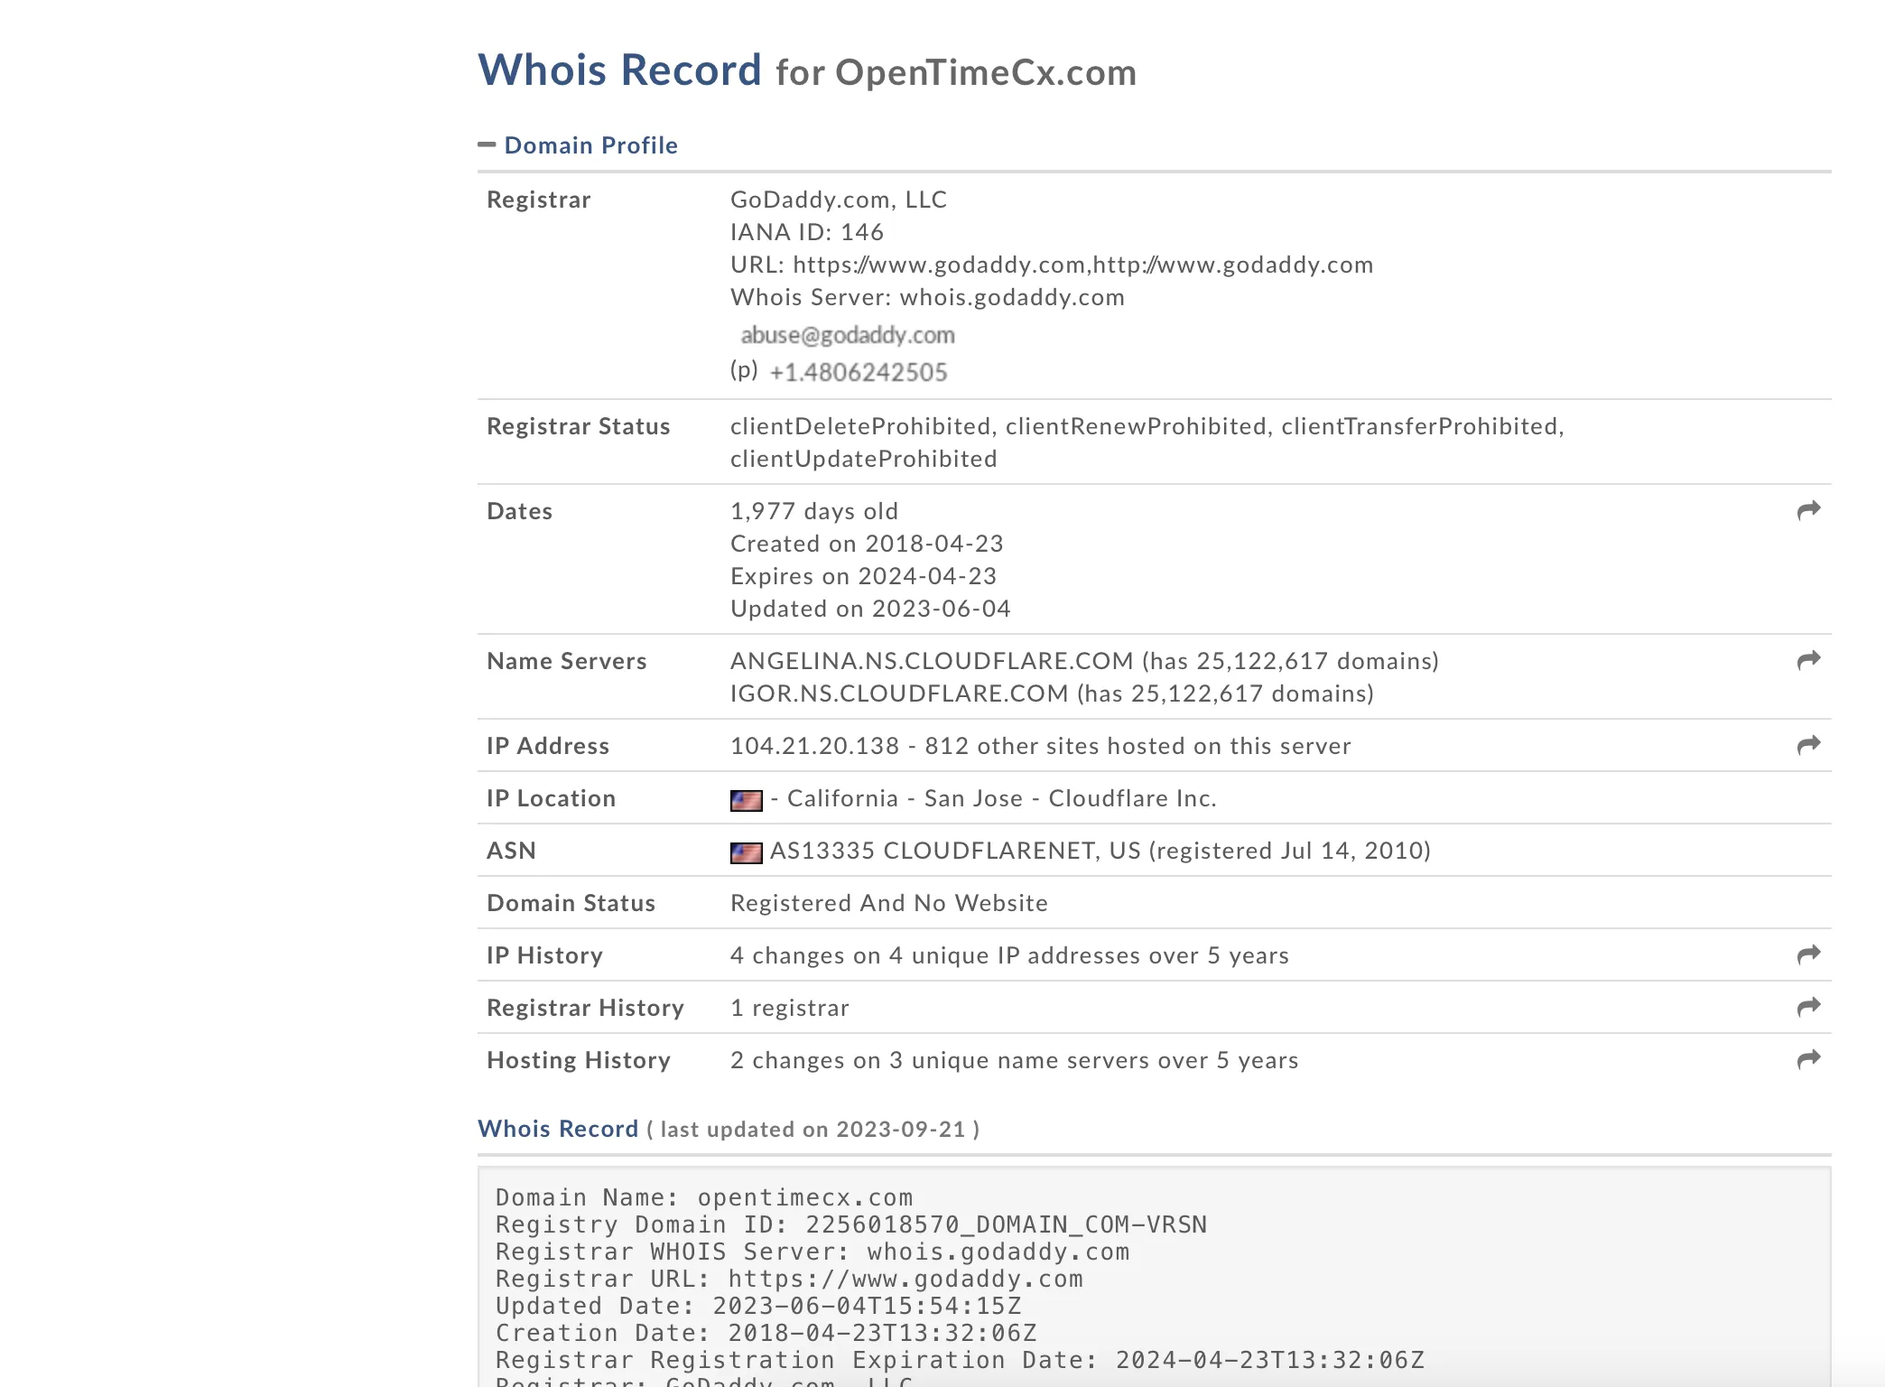Click Registrar Registration Expiration Date line
Screen dimensions: 1885x1387
(x=960, y=1361)
